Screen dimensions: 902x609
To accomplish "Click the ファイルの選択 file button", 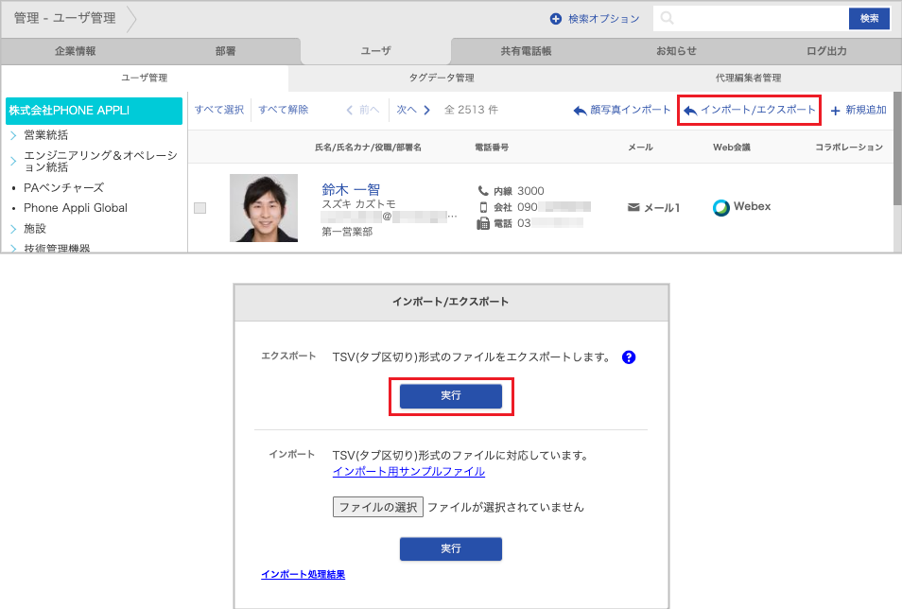I will click(x=377, y=507).
